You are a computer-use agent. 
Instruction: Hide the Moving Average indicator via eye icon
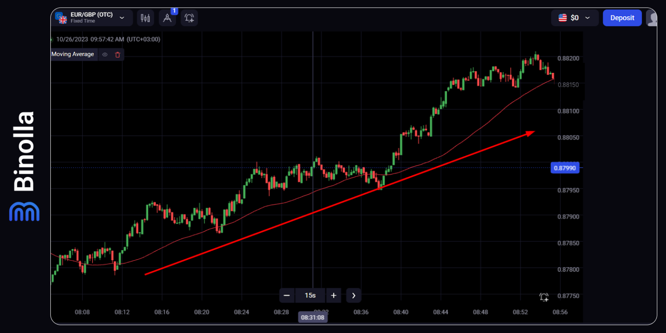click(104, 55)
